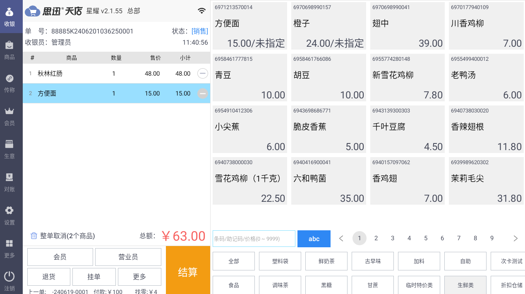Click the 挂单 hold order button
Screen dimensions: 525x294
click(94, 277)
